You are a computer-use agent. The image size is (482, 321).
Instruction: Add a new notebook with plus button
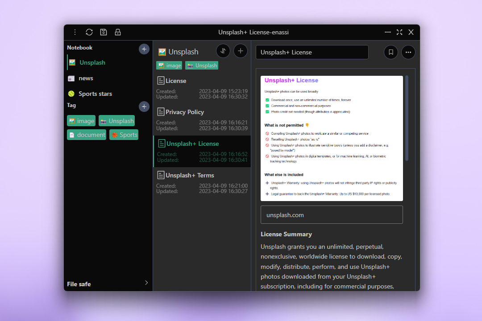[144, 49]
